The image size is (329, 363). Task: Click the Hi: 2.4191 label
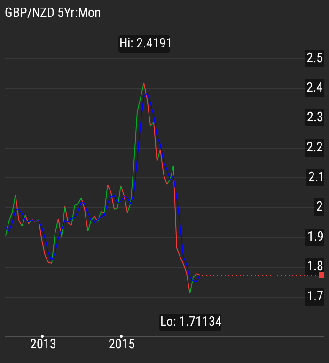click(144, 44)
